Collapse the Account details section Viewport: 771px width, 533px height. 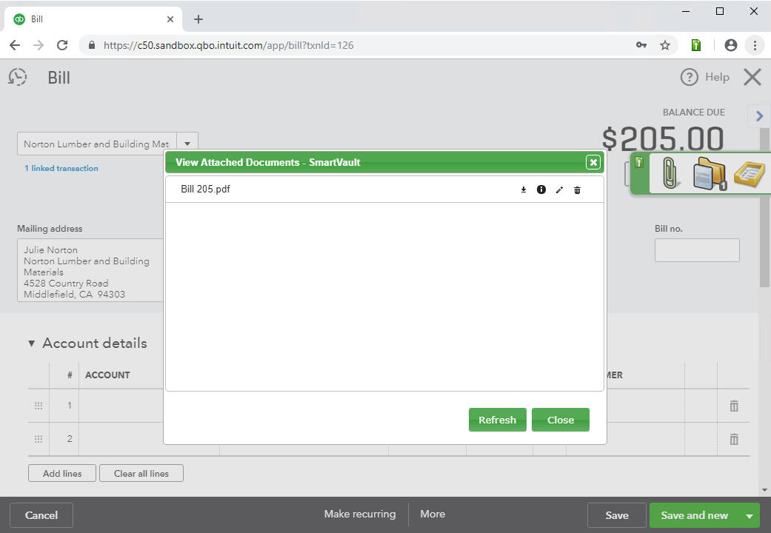[x=31, y=343]
